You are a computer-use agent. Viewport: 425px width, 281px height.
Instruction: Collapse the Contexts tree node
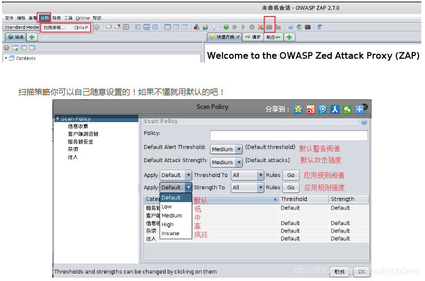(6, 58)
